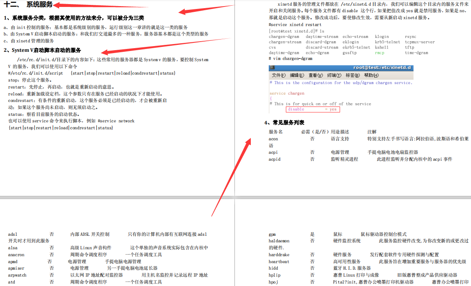
Task: Click line a、由 init 控制的服务
Action: tap(96, 27)
